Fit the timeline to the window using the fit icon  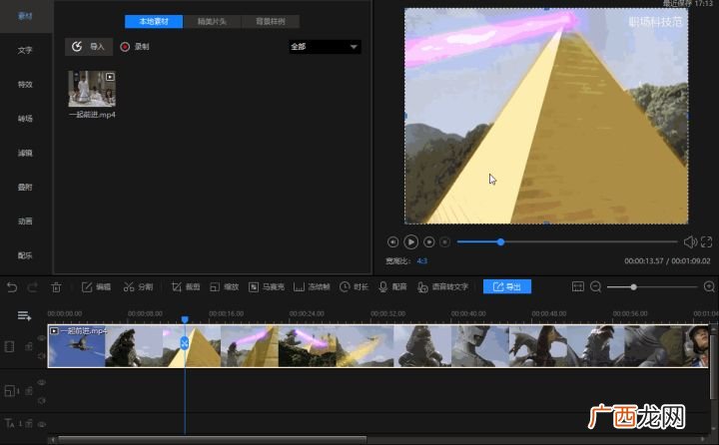click(578, 287)
